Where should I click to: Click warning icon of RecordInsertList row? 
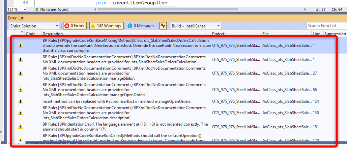pyautogui.click(x=20, y=101)
